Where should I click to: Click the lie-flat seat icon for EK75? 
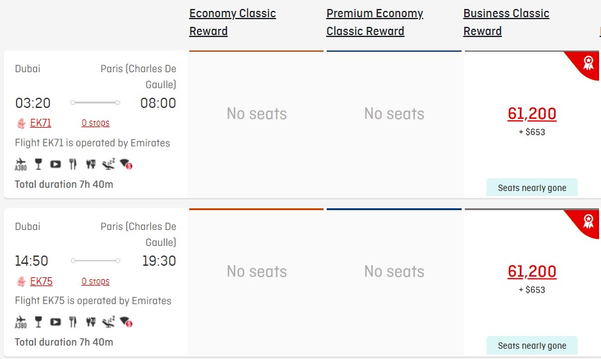[109, 322]
